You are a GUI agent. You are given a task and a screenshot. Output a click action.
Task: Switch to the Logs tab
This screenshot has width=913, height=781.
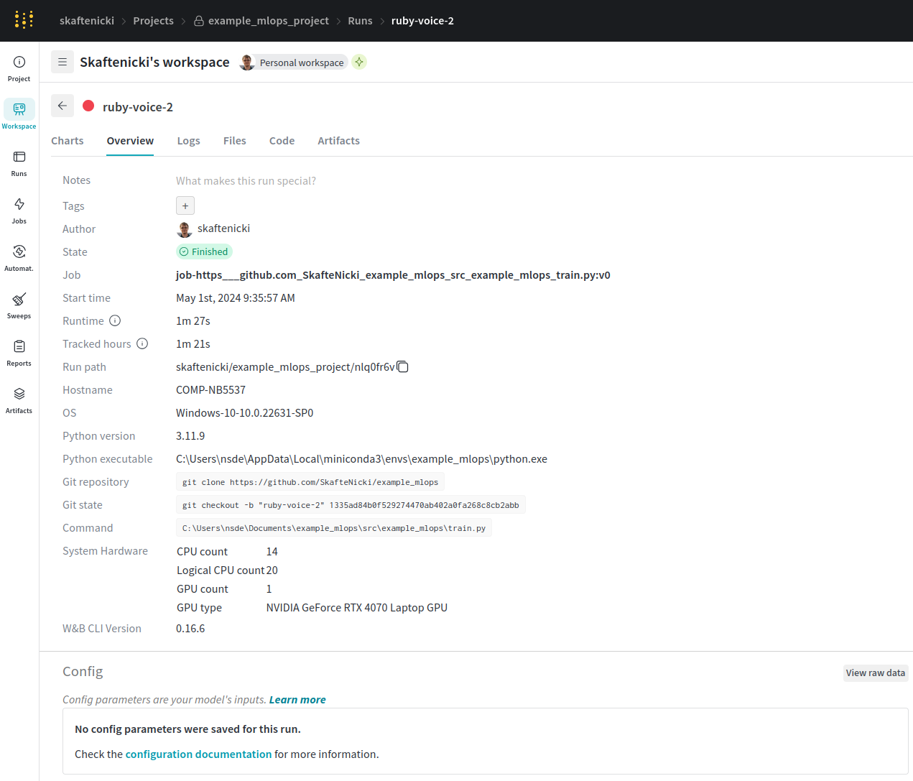pyautogui.click(x=188, y=141)
